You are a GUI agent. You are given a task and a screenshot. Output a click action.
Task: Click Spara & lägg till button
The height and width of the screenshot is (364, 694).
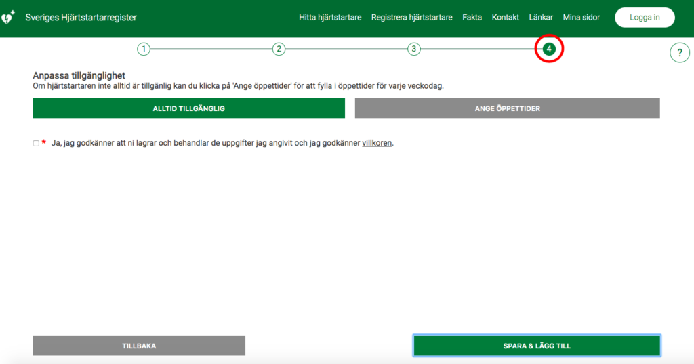[537, 346]
